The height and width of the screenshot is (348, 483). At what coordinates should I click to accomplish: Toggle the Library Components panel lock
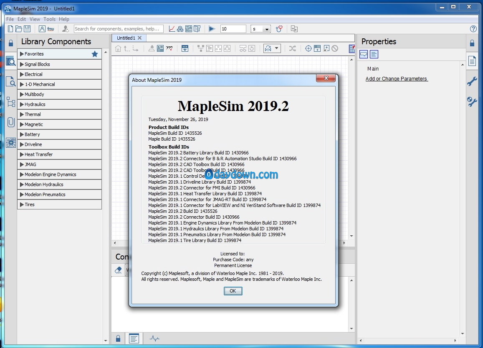[x=11, y=43]
